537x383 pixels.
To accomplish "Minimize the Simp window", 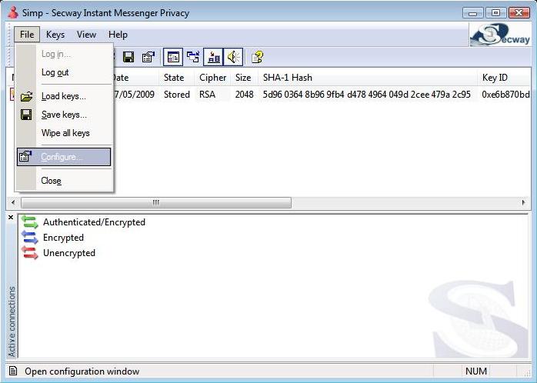I will [473, 13].
